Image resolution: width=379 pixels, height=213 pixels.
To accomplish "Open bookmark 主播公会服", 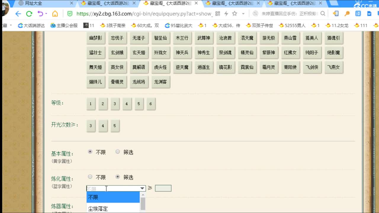I will 64,25.
